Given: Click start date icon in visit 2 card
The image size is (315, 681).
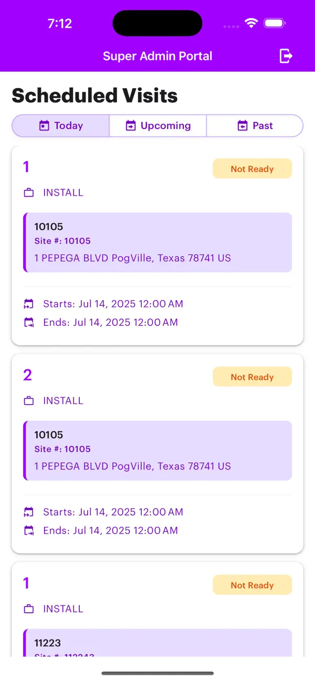Looking at the screenshot, I should click(x=29, y=512).
